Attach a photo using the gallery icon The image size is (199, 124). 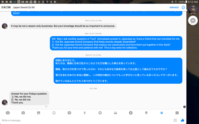(38, 113)
